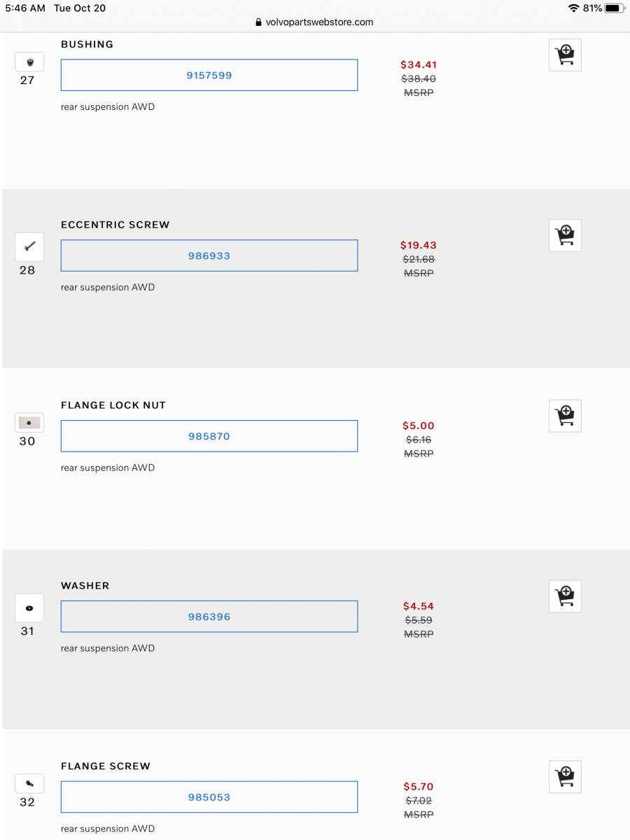Viewport: 630px width, 840px height.
Task: Follow the 985870 part link
Action: (209, 435)
